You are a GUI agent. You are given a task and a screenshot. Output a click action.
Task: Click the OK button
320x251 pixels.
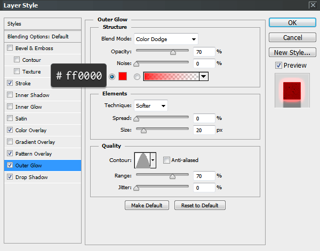292,23
